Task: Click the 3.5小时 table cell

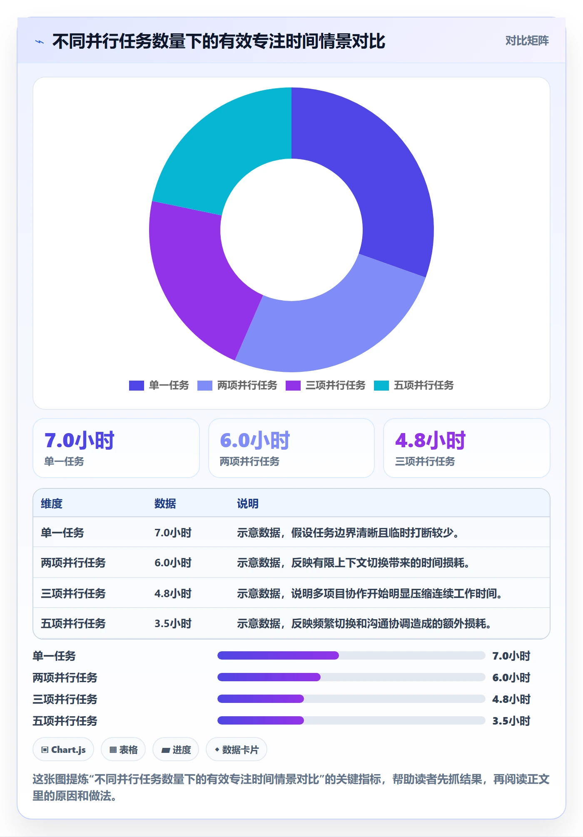Action: tap(173, 623)
